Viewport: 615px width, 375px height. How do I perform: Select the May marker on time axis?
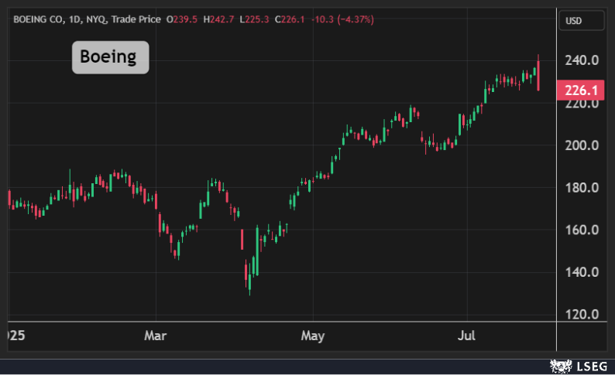pos(312,336)
